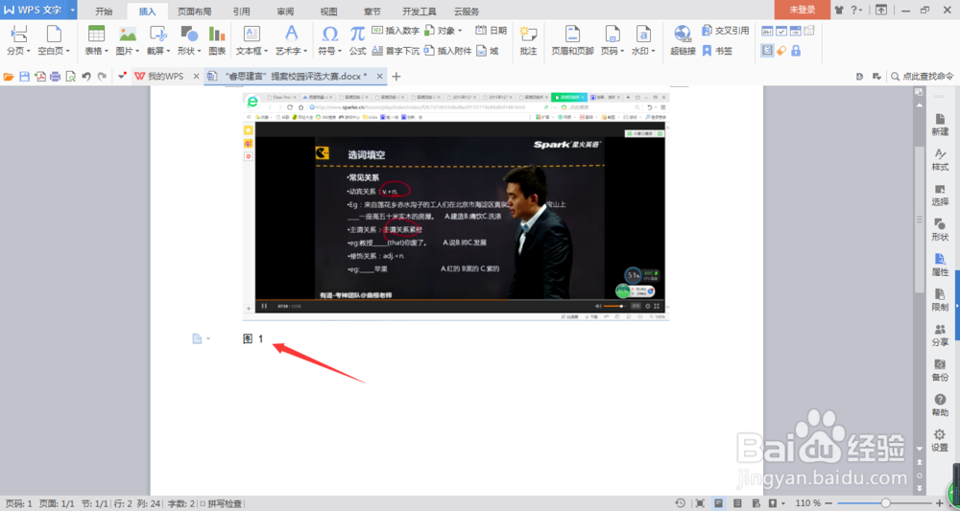This screenshot has height=511, width=960.
Task: Open the 引用 ribbon tab
Action: point(241,11)
